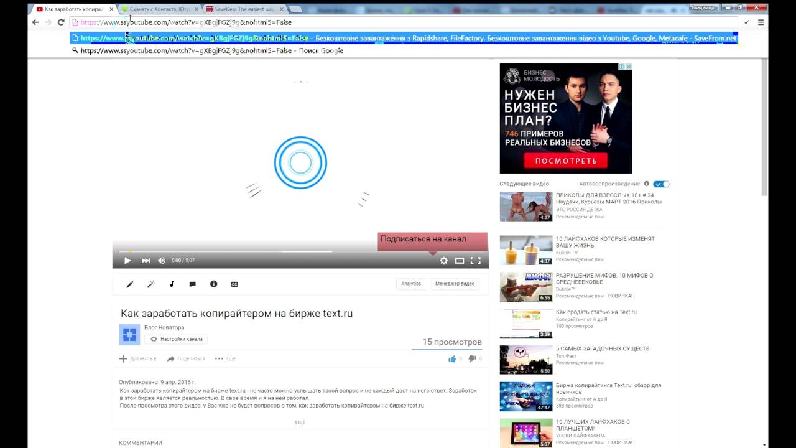Viewport: 796px width, 448px height.
Task: Switch to the Скачать с Контакта tab
Action: [x=160, y=9]
